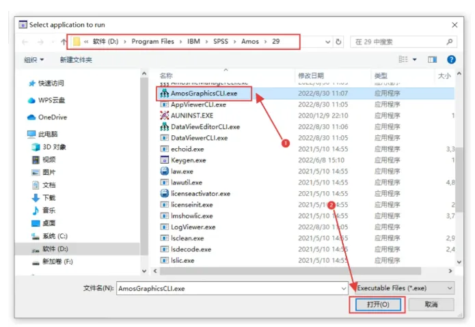The width and height of the screenshot is (475, 327).
Task: Click the Amos breadcrumb segment
Action: coord(250,42)
